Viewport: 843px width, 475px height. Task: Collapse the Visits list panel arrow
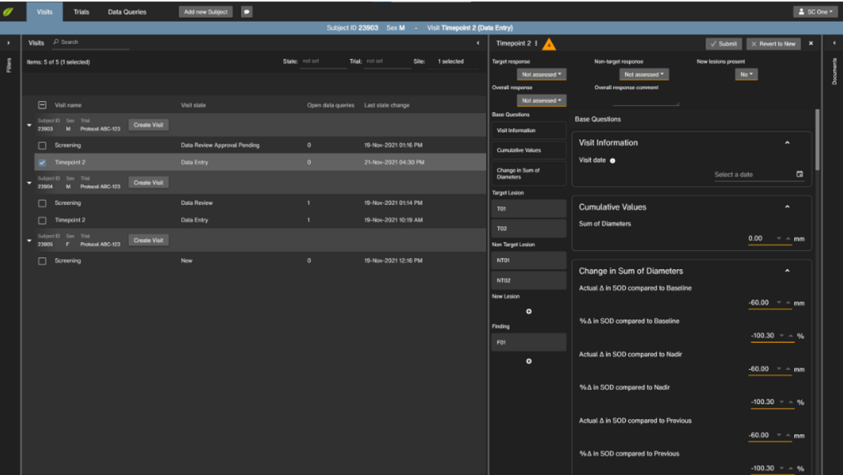point(478,43)
